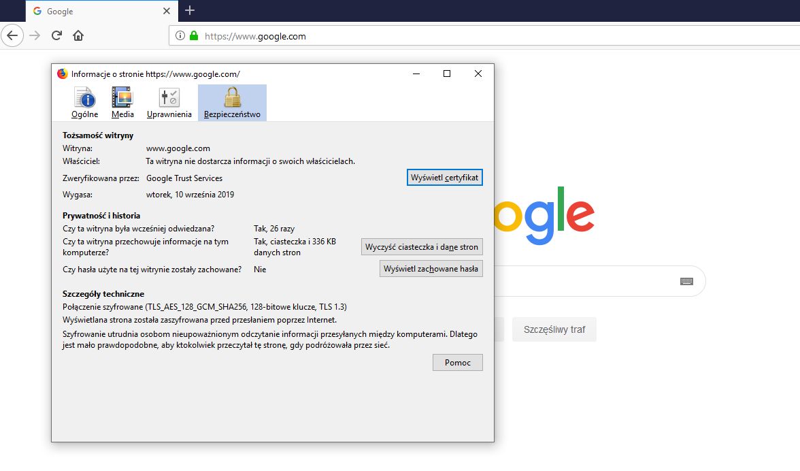Viewport: 800px width, 471px height.
Task: Click the Firefox icon in dialog title bar
Action: 62,73
